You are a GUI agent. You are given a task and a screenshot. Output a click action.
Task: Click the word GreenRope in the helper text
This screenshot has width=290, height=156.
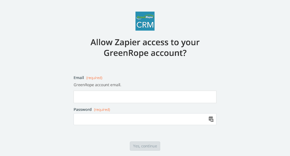pos(84,85)
